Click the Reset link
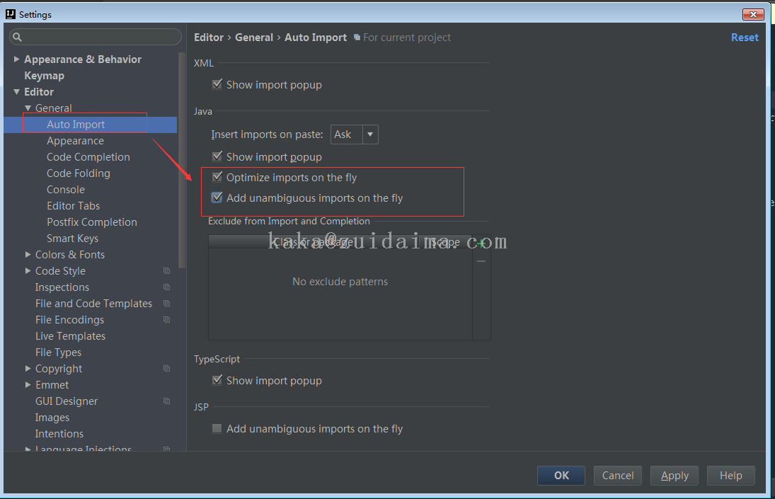Viewport: 775px width, 499px height. click(745, 38)
